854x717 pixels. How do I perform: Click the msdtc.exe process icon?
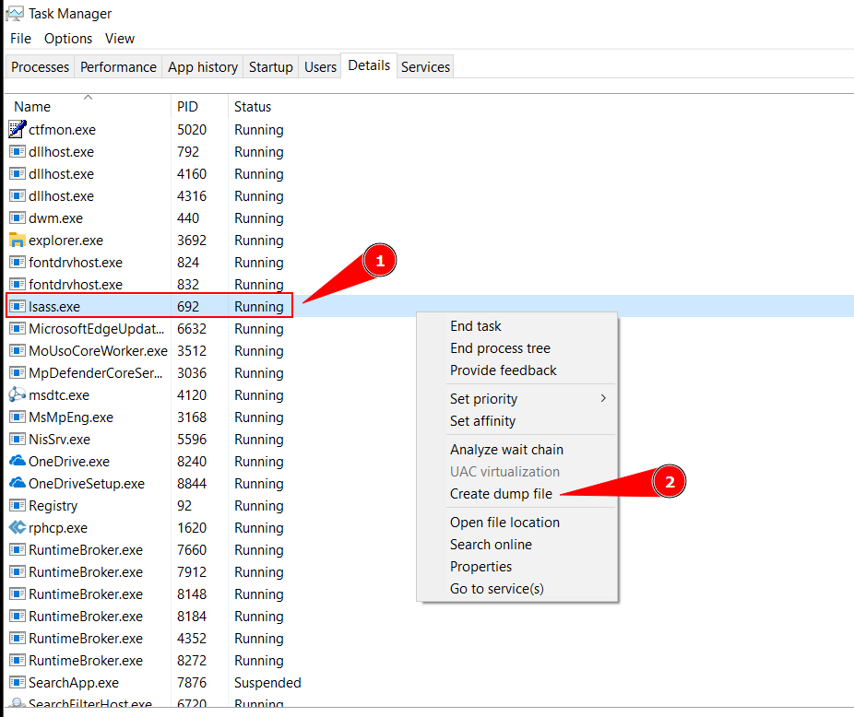pyautogui.click(x=18, y=394)
